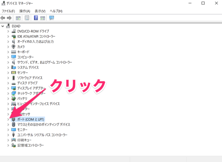Select the 記憶域コントローラー tree item
The image size is (222, 162).
(x=30, y=145)
